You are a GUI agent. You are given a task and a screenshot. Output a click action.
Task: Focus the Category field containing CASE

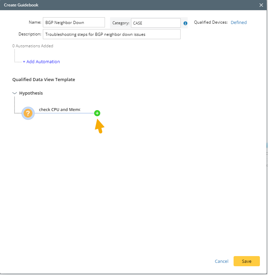(156, 23)
